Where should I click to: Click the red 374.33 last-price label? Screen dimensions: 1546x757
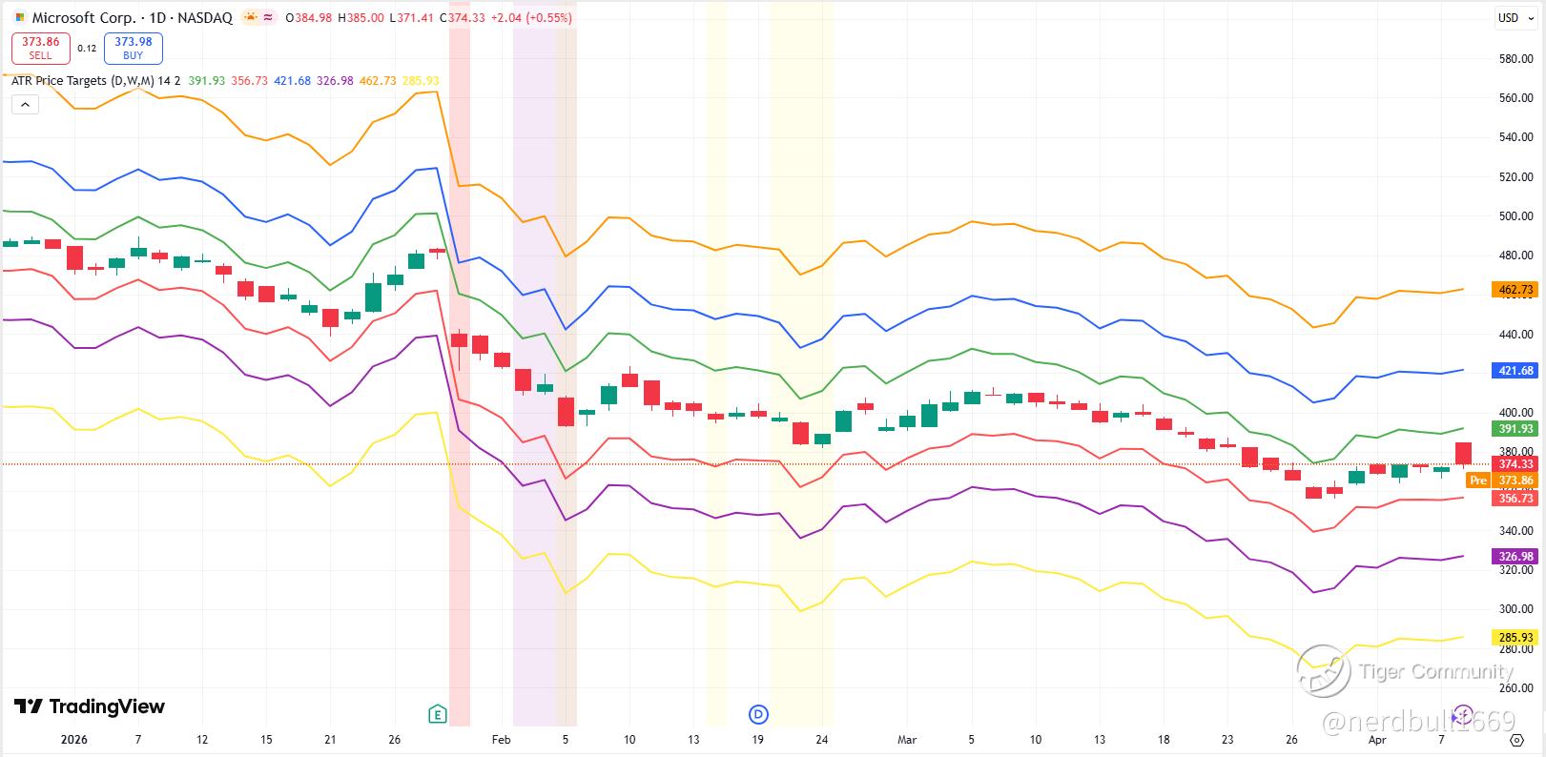[x=1515, y=464]
